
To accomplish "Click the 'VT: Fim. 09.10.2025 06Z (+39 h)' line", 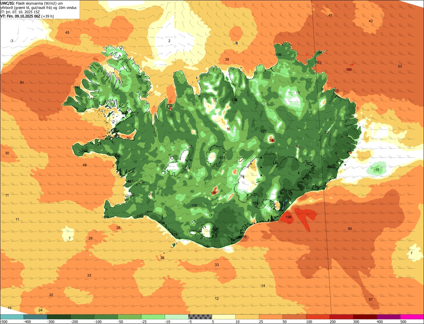I will [x=27, y=16].
